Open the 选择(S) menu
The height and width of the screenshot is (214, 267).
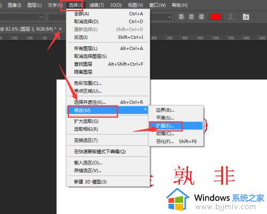[x=76, y=5]
